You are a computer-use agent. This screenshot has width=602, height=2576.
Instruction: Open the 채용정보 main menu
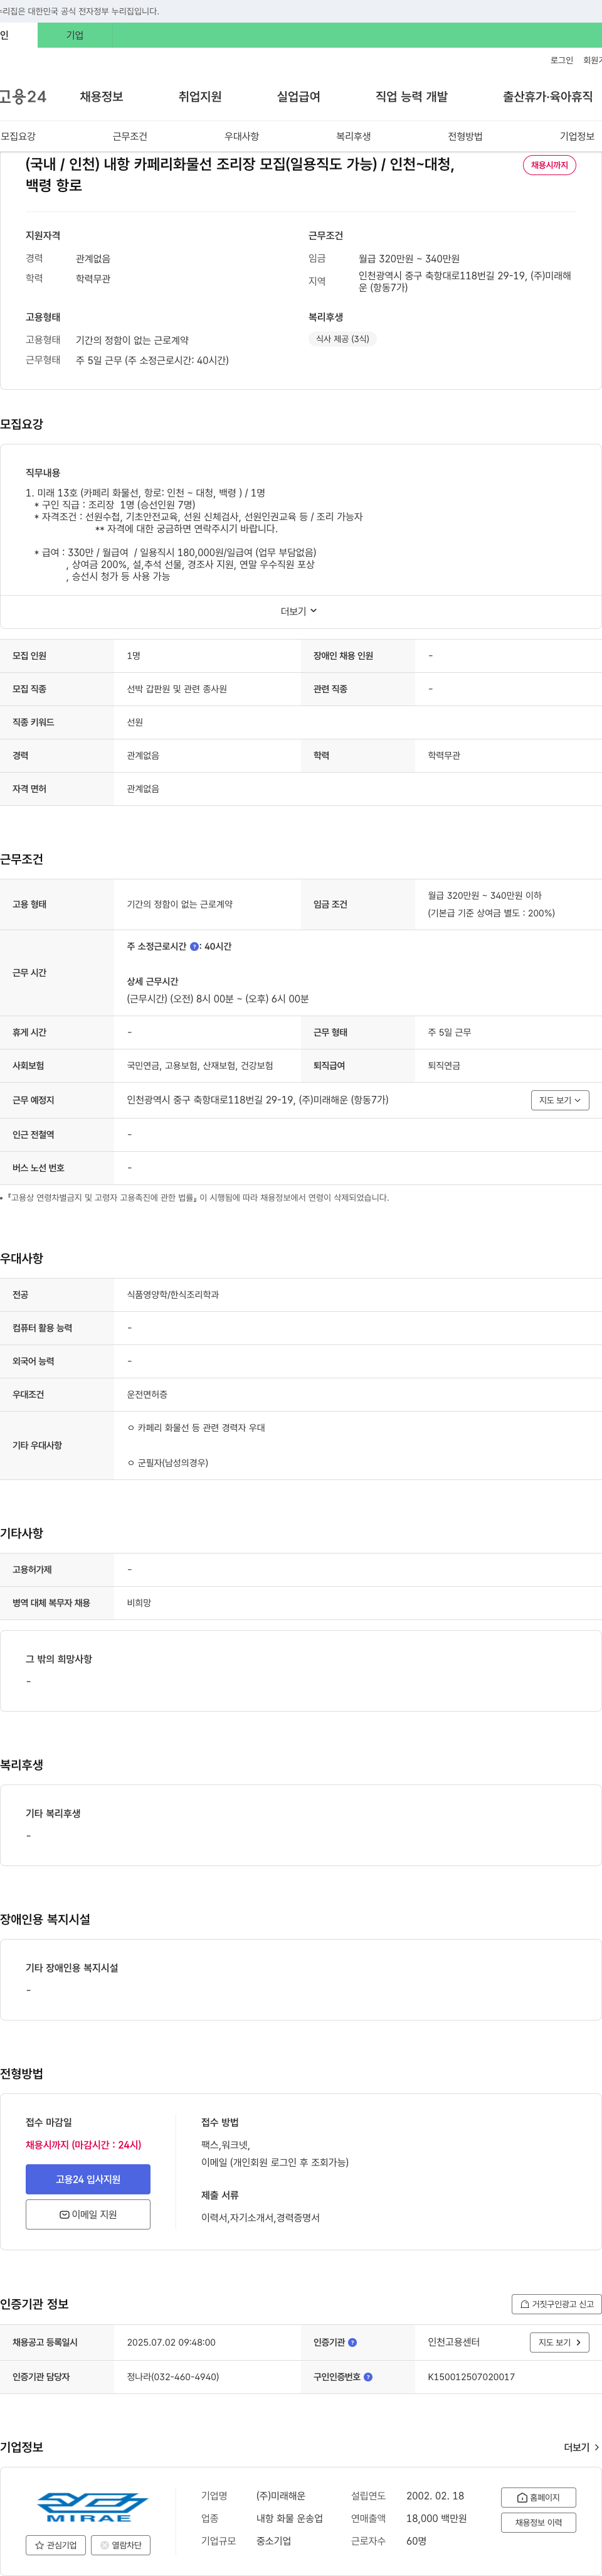(x=101, y=97)
